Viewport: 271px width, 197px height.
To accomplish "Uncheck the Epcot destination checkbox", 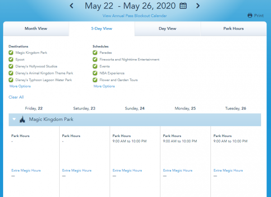I will (x=11, y=60).
